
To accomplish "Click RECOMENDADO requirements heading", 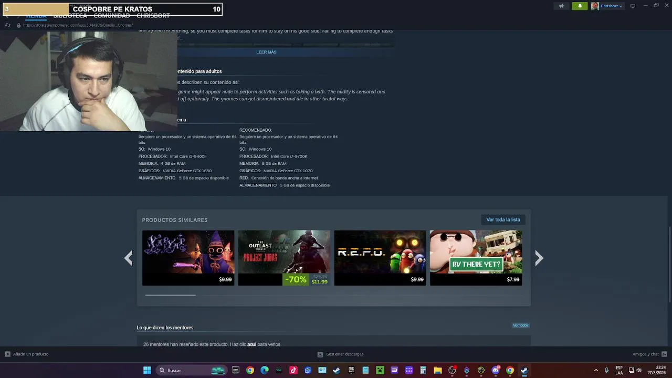I will (256, 130).
